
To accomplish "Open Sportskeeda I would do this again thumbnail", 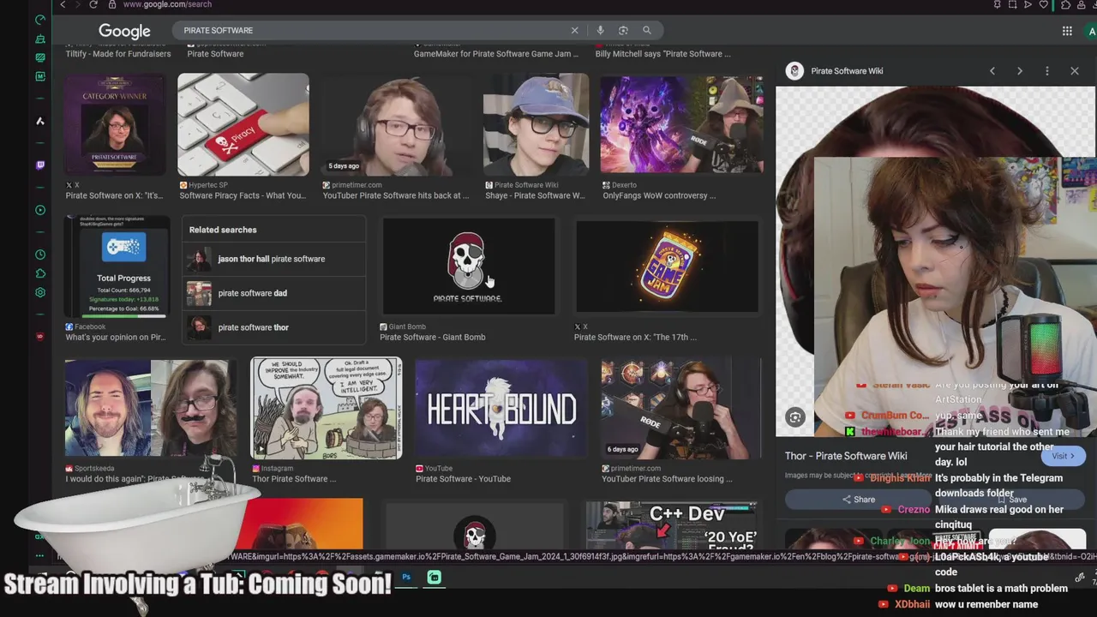I will click(x=151, y=409).
